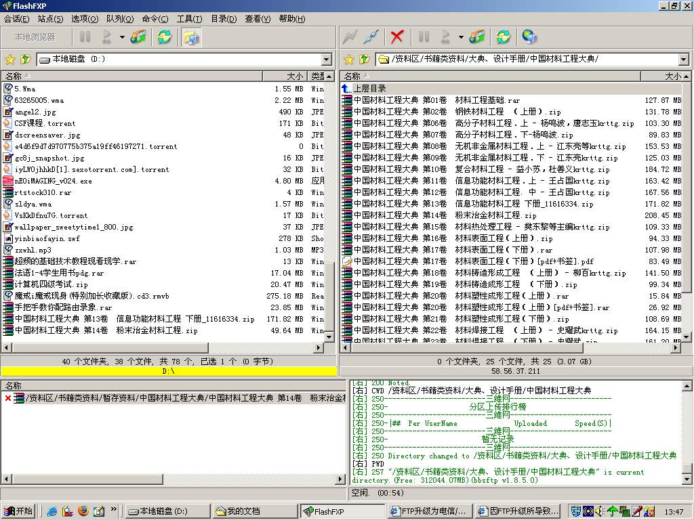Open the local drive D: path dropdown

[326, 60]
